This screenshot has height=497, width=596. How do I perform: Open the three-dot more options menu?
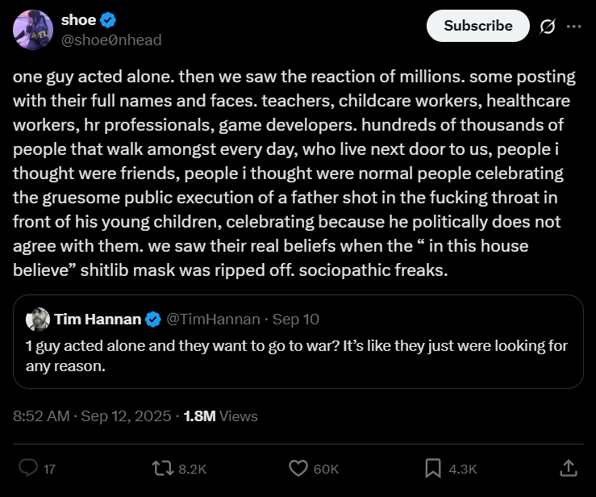tap(573, 27)
